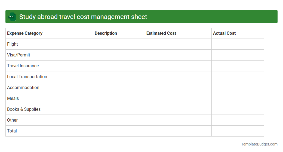Click the Estimated Cost cell for Accommodation

(x=178, y=87)
